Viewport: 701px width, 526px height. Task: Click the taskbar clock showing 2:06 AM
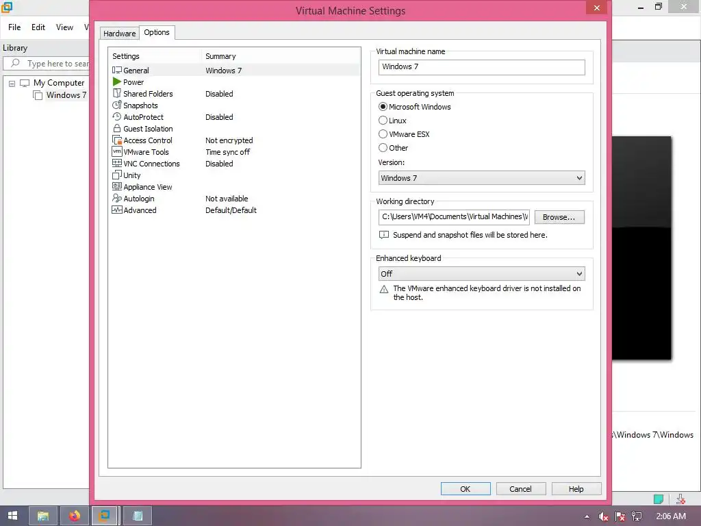coord(671,516)
